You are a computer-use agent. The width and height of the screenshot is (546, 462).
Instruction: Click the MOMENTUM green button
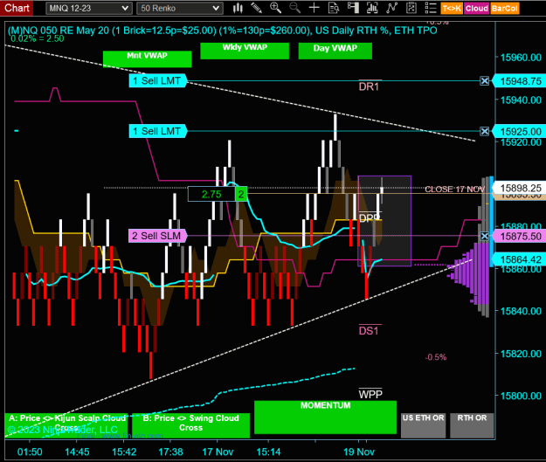pos(325,417)
